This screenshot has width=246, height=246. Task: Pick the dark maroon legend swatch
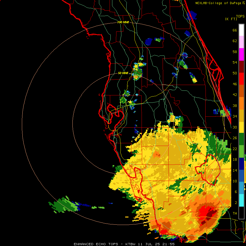241,66
